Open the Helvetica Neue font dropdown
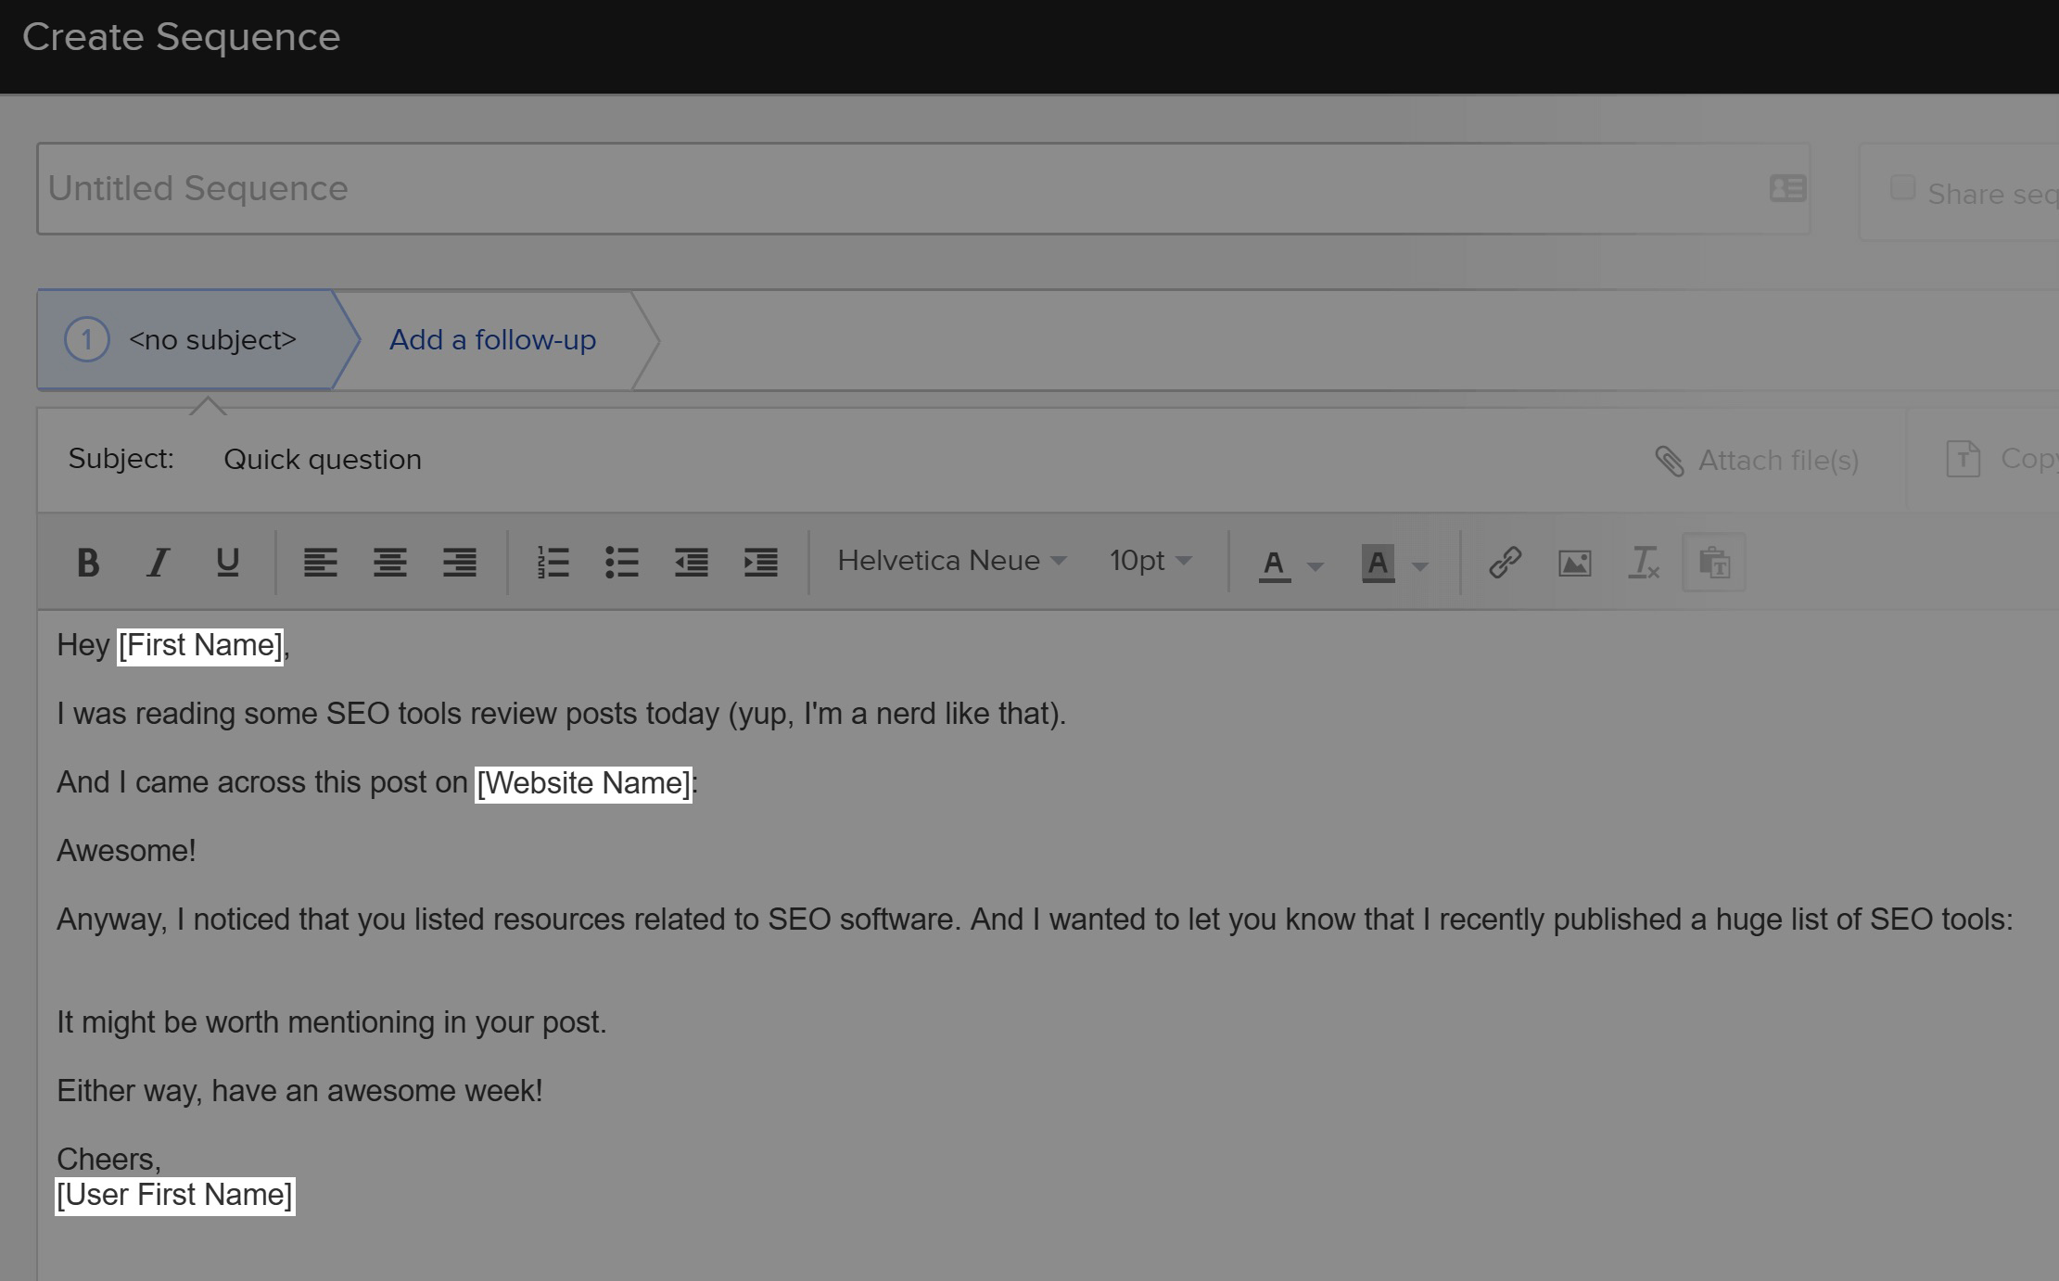The image size is (2059, 1281). (x=952, y=561)
